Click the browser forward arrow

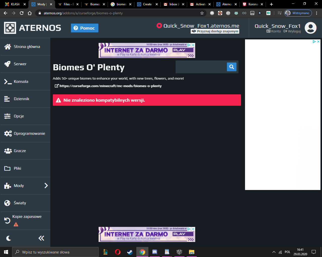coord(14,13)
